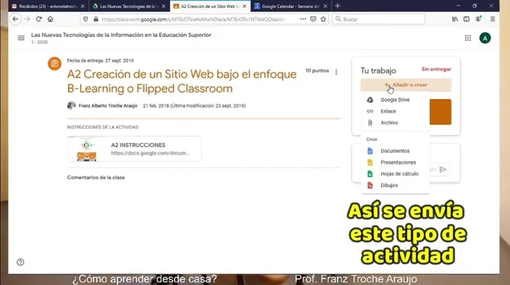Reload the page
Viewport: 510px width, 285px height.
pos(39,19)
